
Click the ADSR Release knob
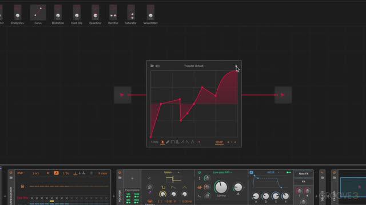pyautogui.click(x=285, y=196)
